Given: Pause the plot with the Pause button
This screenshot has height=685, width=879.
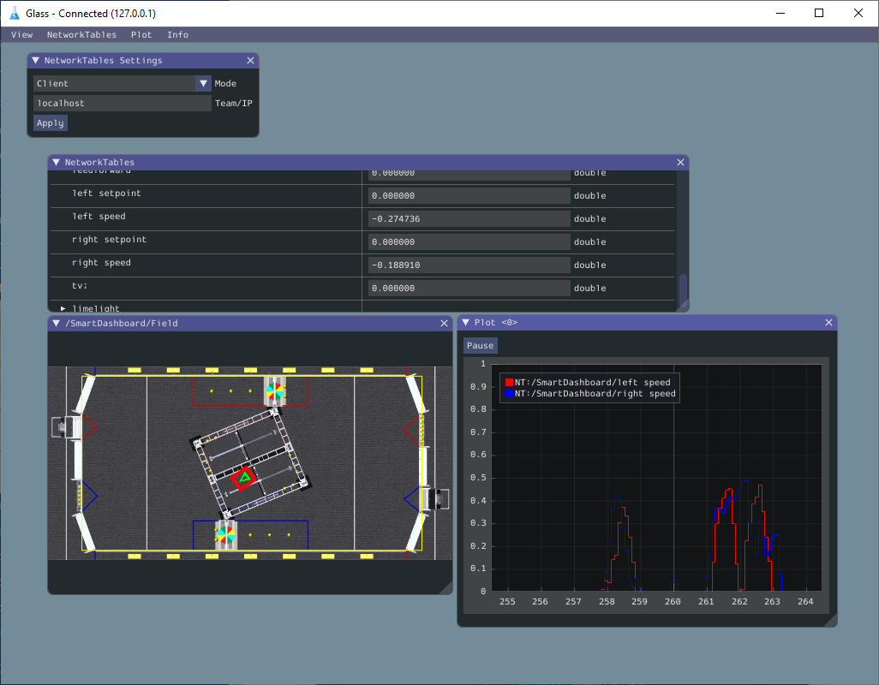Looking at the screenshot, I should (x=480, y=345).
